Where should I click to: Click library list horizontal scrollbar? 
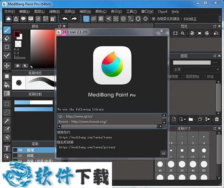coord(109,126)
